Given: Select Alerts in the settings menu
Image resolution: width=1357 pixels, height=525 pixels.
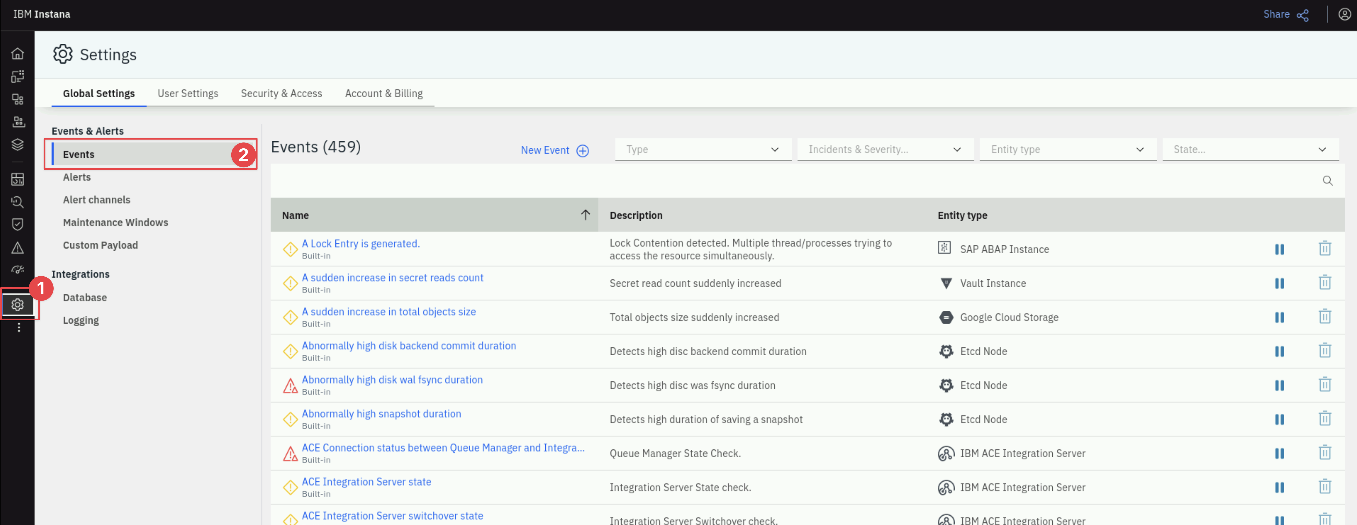Looking at the screenshot, I should pyautogui.click(x=77, y=177).
